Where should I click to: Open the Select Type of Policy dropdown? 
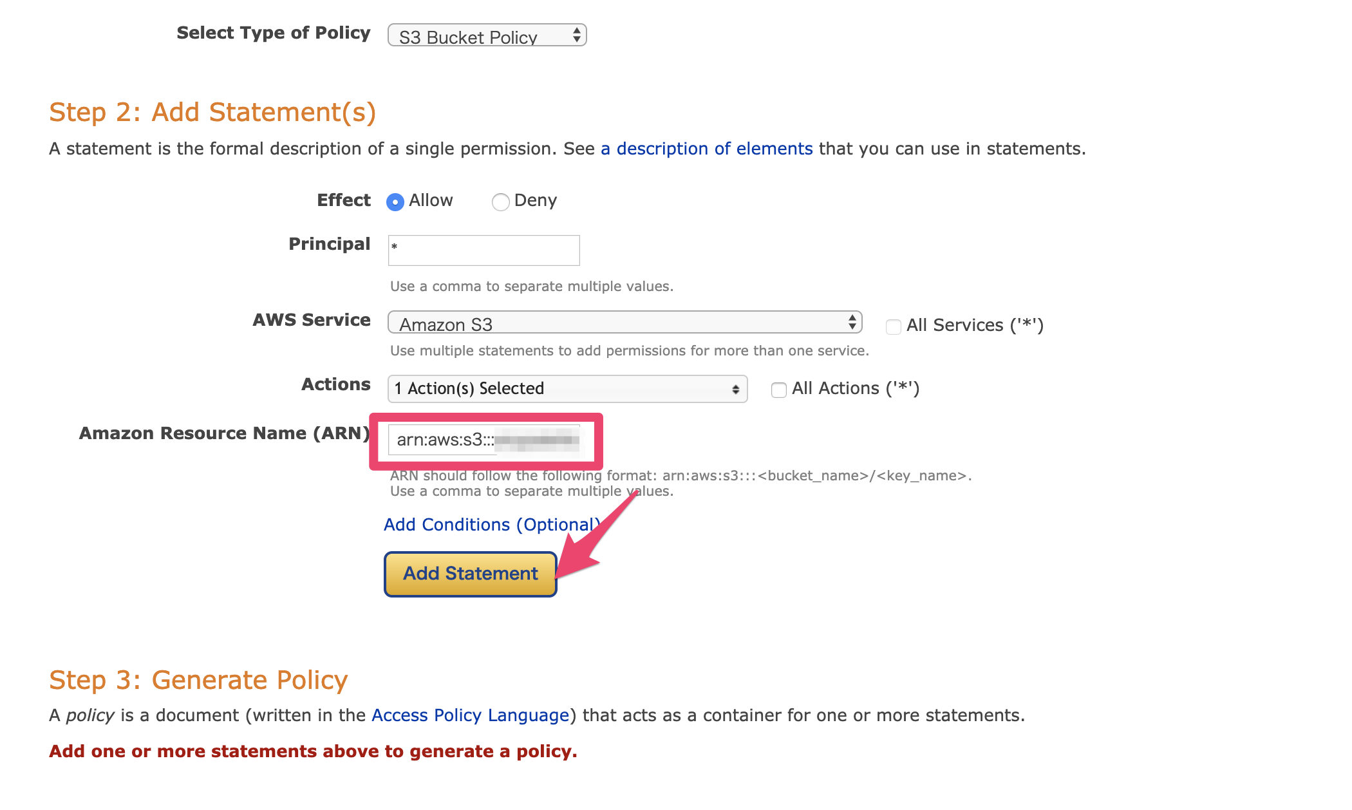486,35
